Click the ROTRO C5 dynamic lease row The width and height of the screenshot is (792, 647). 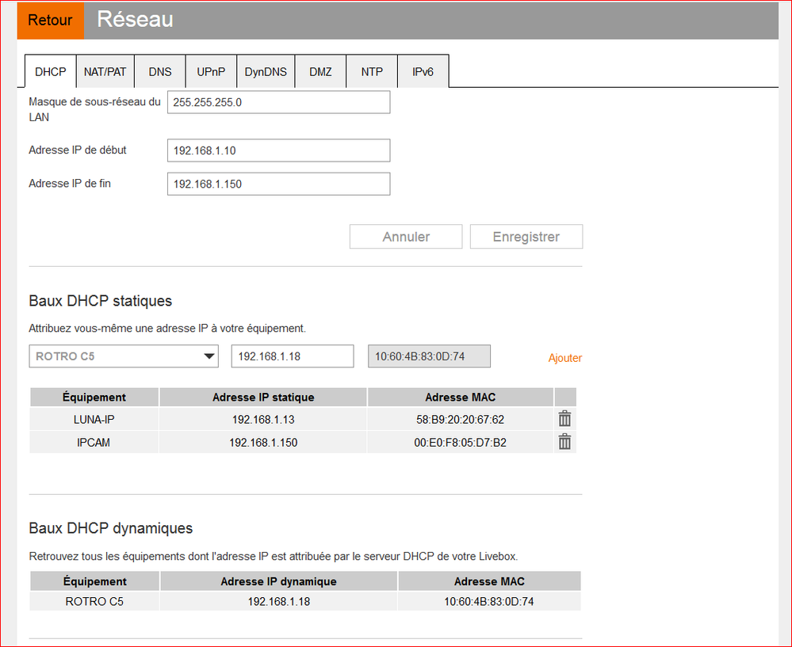coord(304,601)
